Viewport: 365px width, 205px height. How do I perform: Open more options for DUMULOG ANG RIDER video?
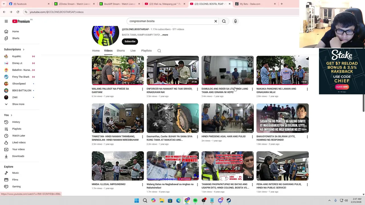point(252,89)
